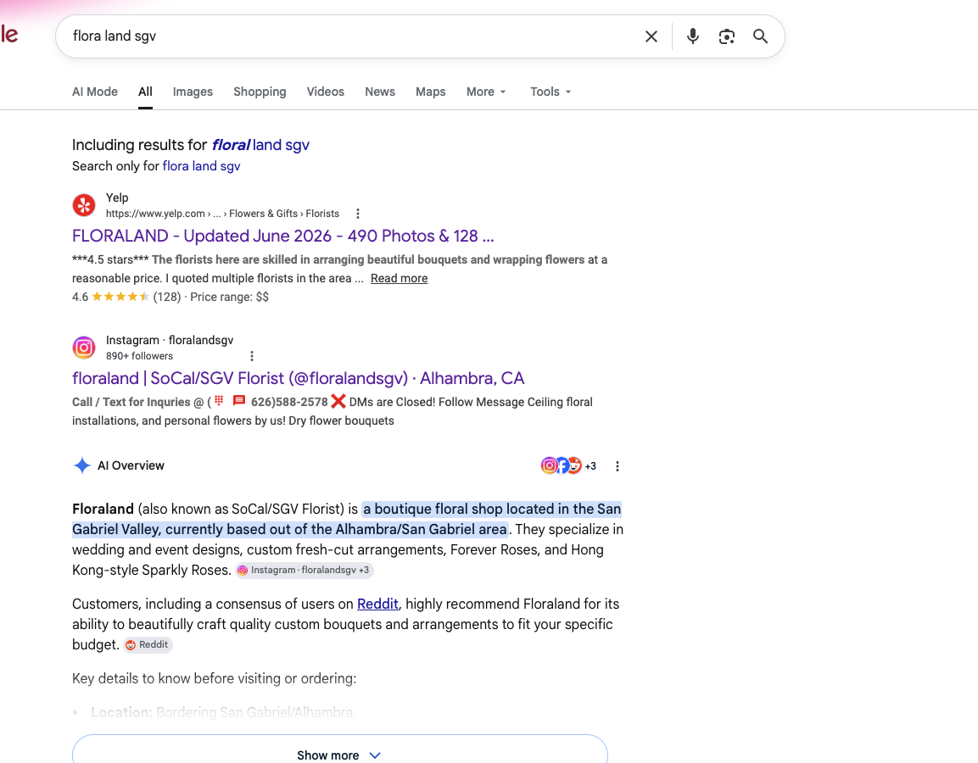Switch to the Images tab
Image resolution: width=978 pixels, height=763 pixels.
[x=193, y=92]
